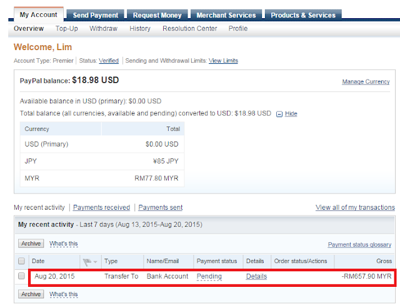Click the My recent activity label

click(x=39, y=207)
